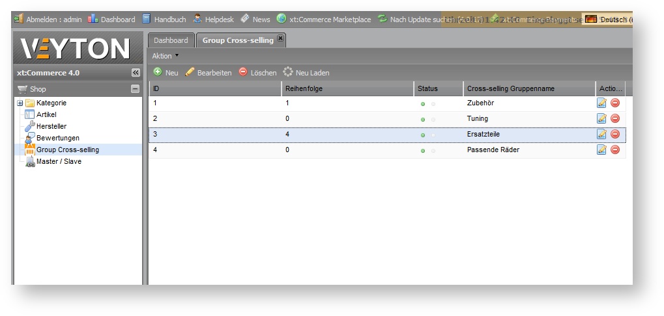Open the Dashboard chart icon in top bar
This screenshot has width=664, height=316.
tap(93, 20)
